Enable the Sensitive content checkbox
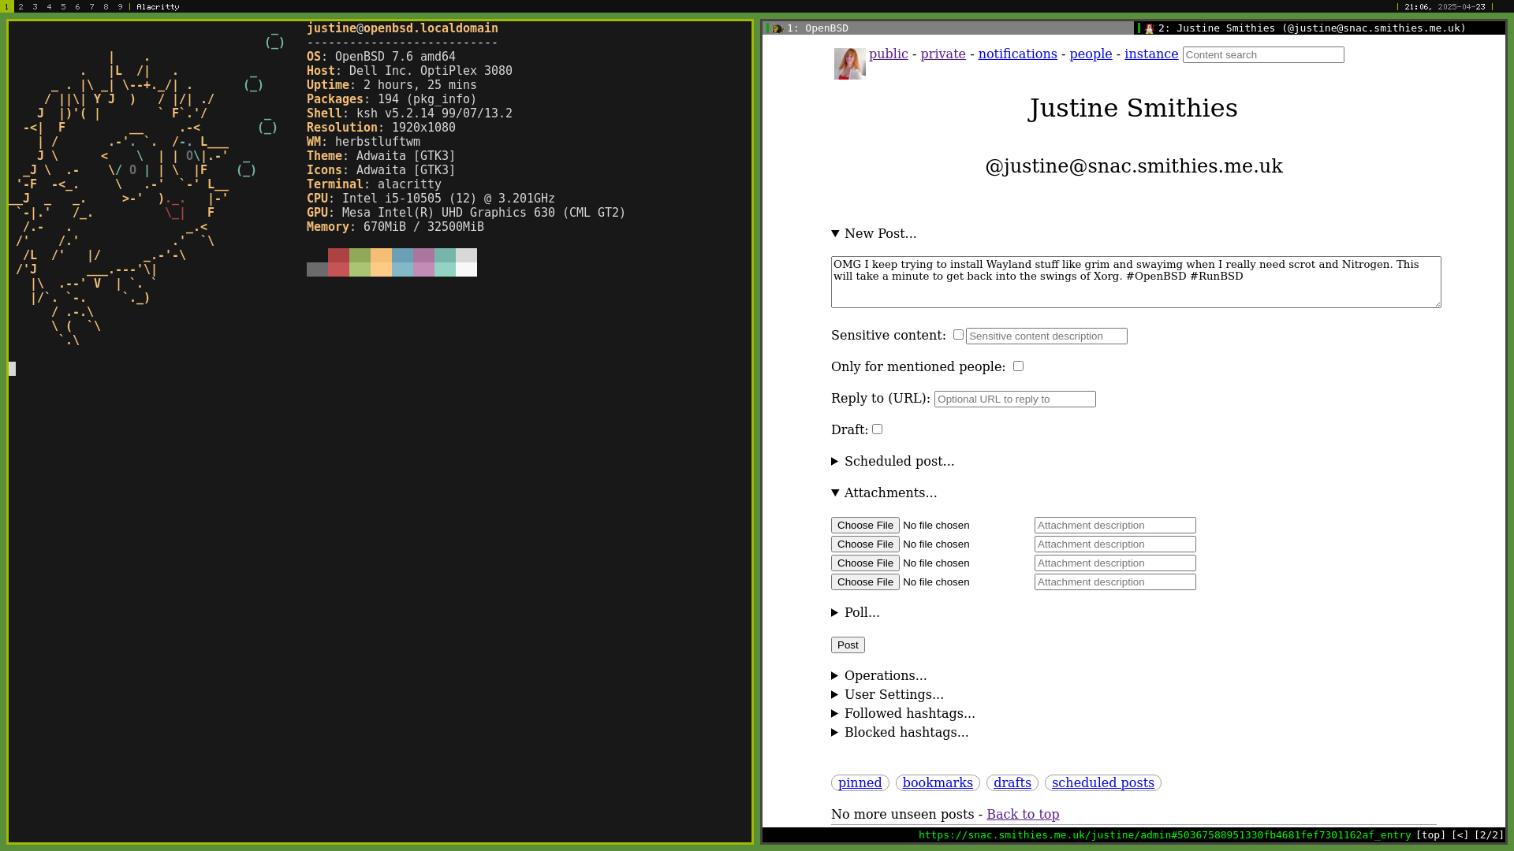Viewport: 1514px width, 851px height. tap(958, 335)
